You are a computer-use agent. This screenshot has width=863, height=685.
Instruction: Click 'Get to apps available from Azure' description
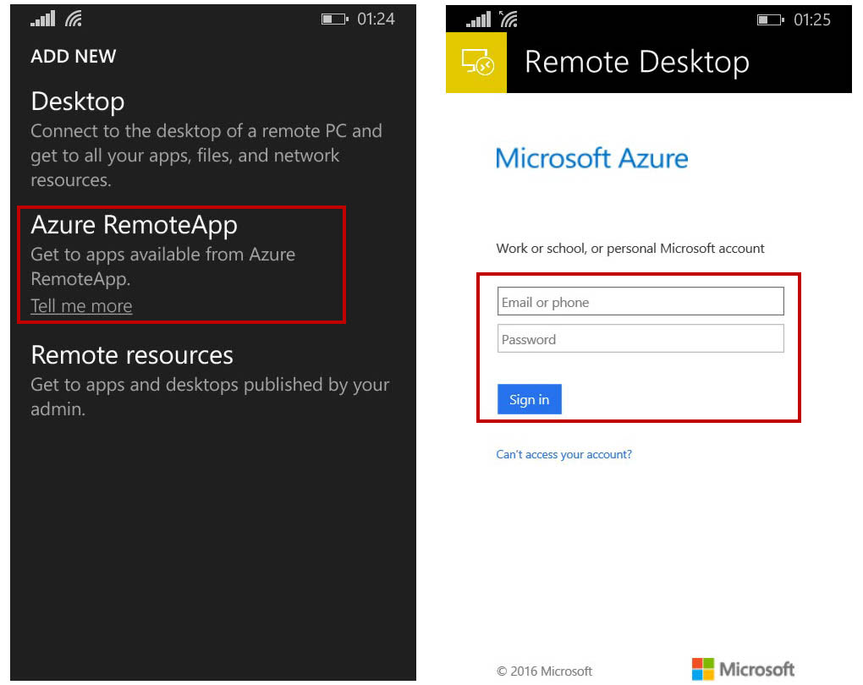tap(163, 266)
